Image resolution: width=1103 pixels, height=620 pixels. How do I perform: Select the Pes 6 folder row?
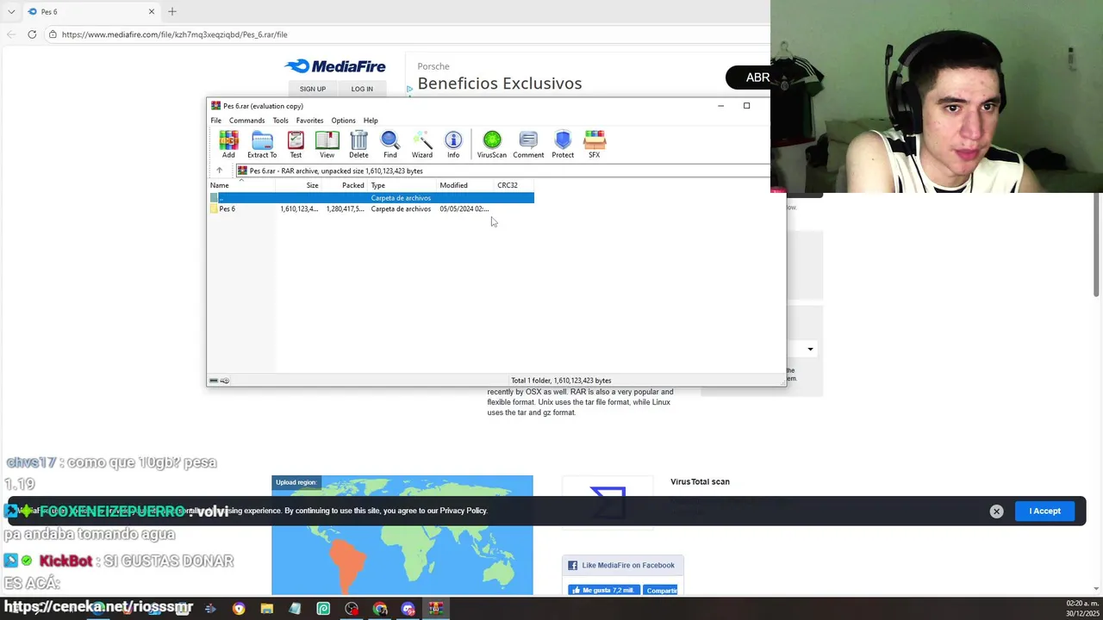pyautogui.click(x=371, y=208)
